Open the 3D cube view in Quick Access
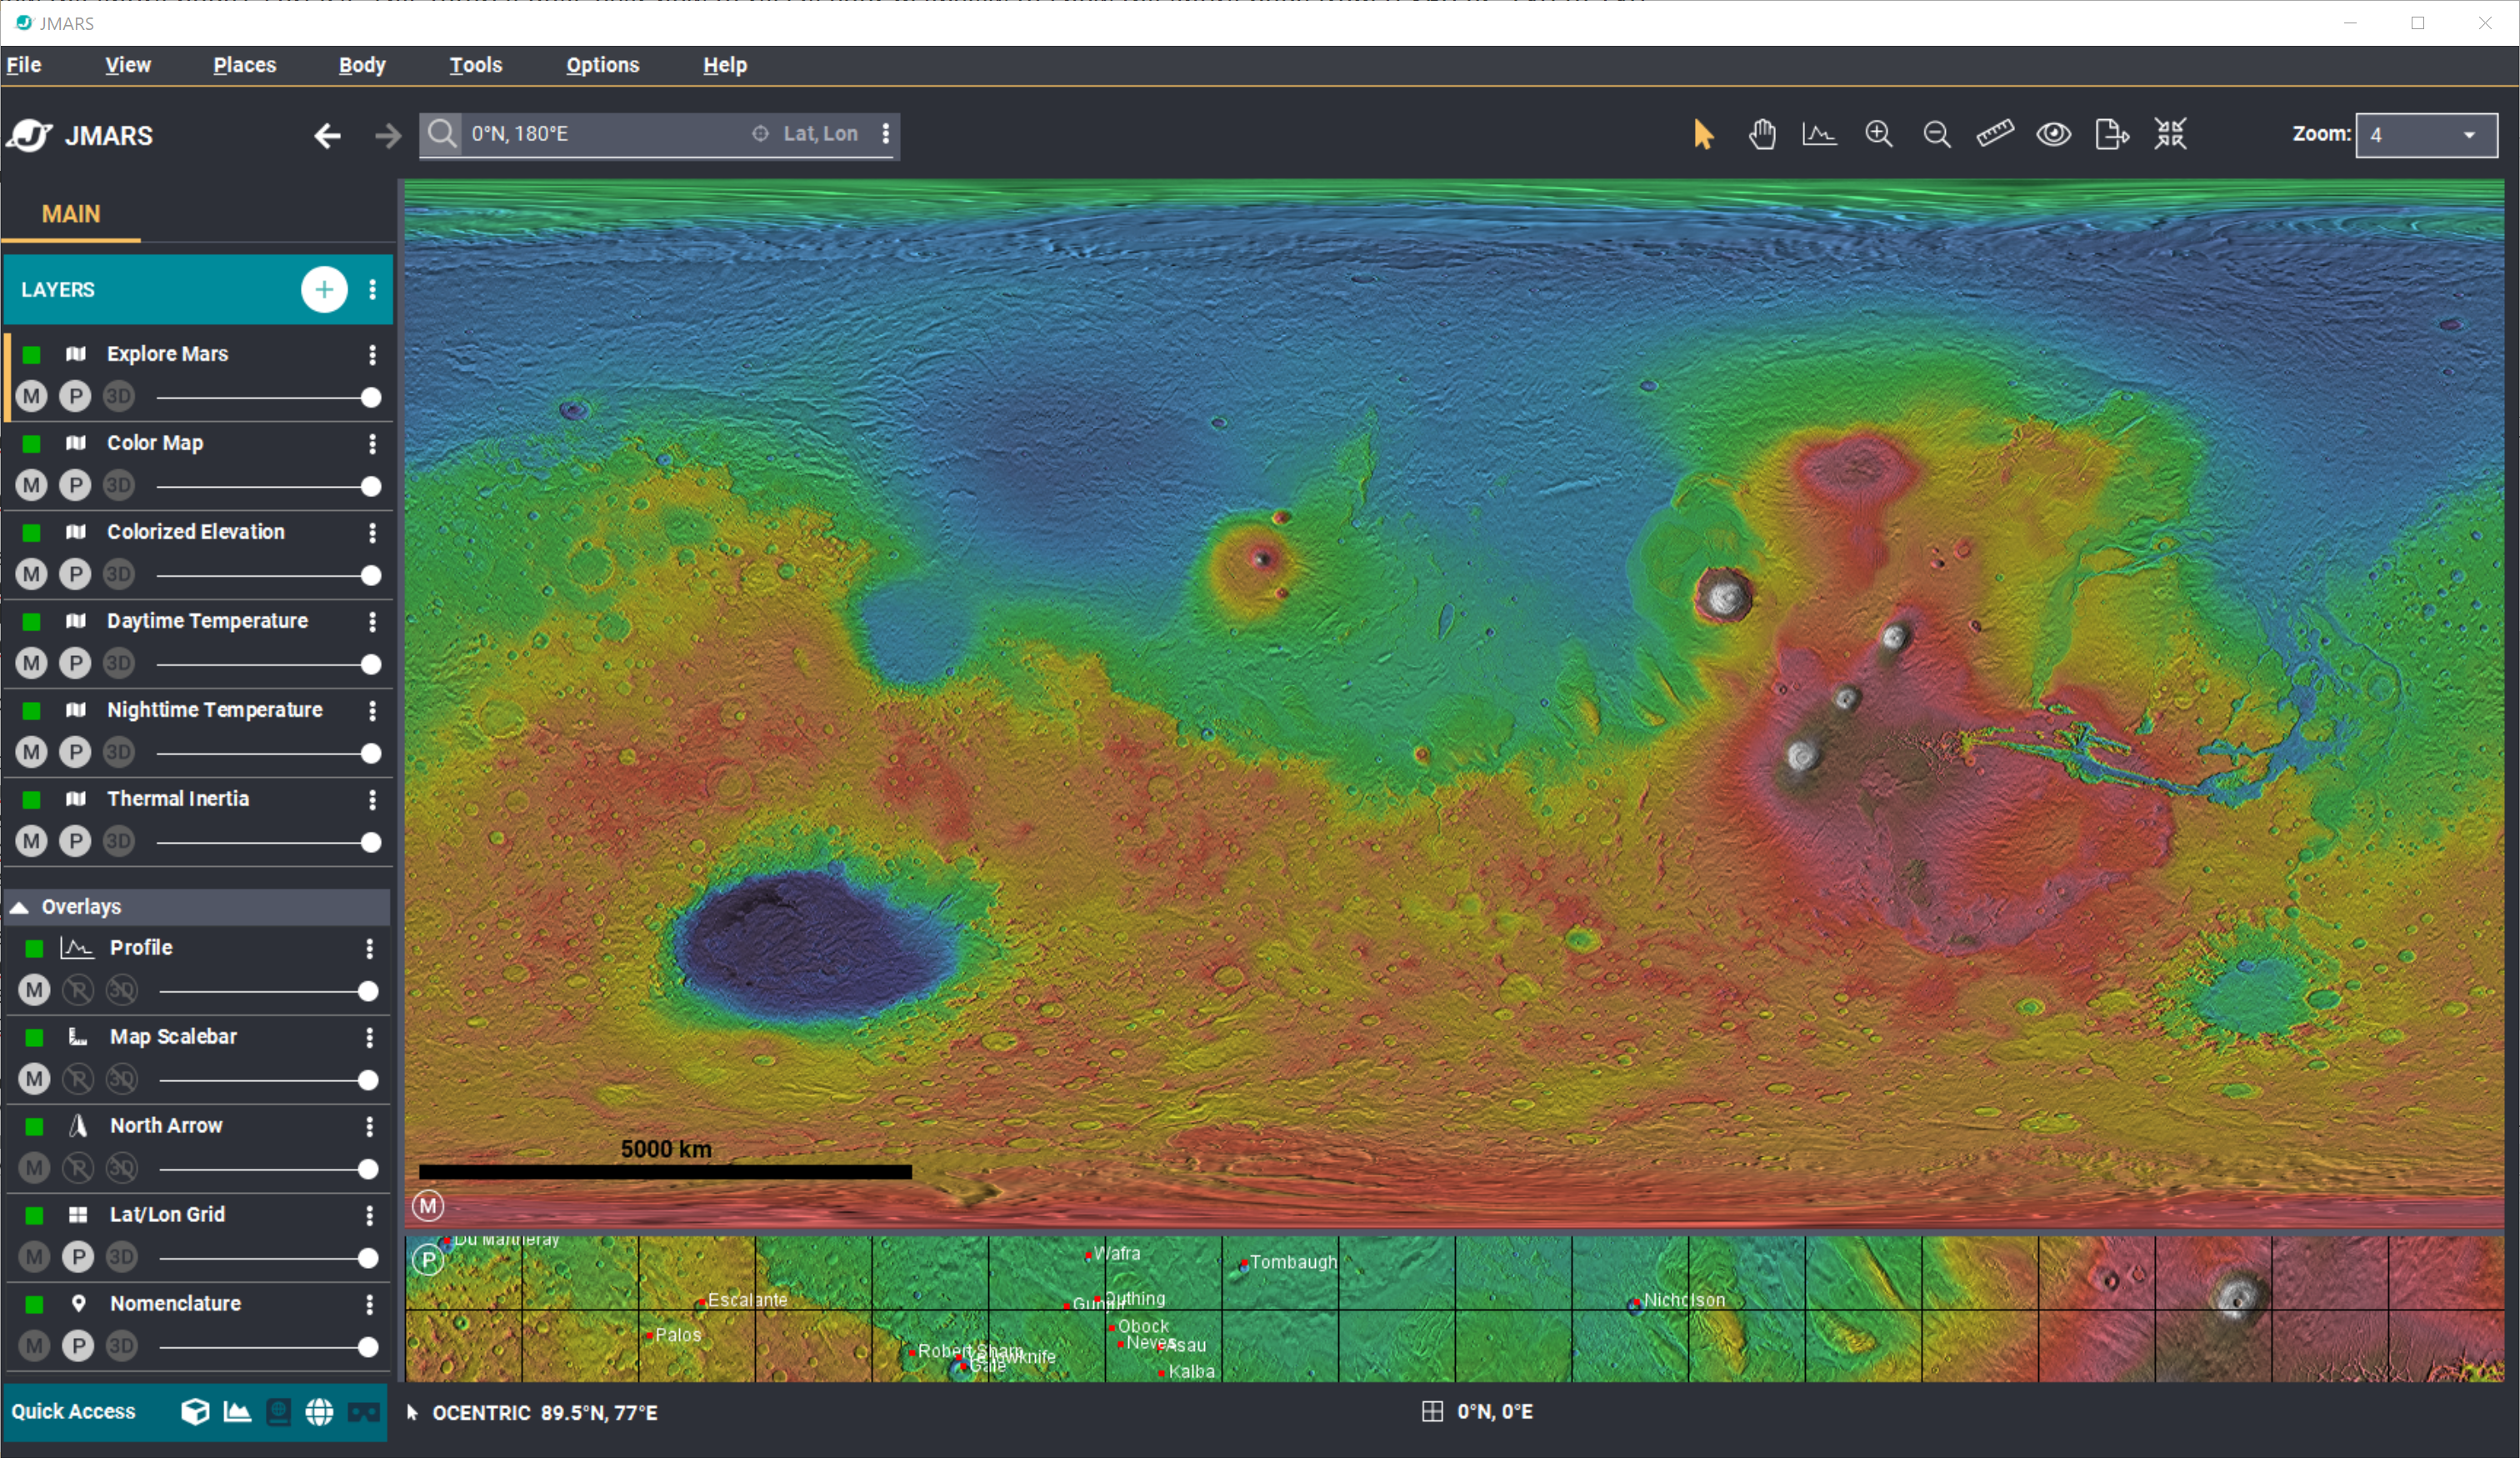Image resolution: width=2520 pixels, height=1458 pixels. pyautogui.click(x=195, y=1411)
